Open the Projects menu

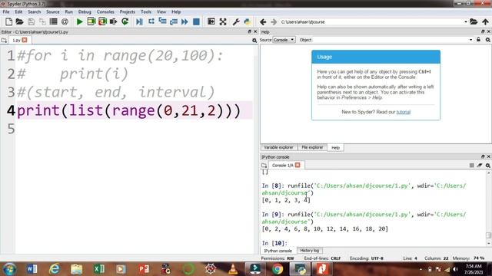(x=127, y=11)
